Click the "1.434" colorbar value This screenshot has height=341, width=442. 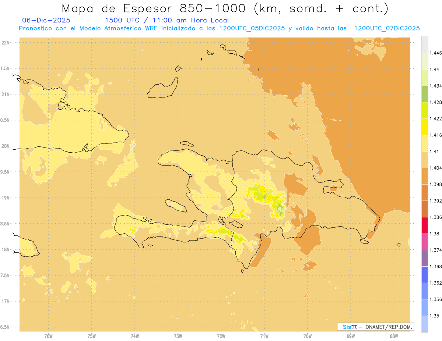pos(436,86)
